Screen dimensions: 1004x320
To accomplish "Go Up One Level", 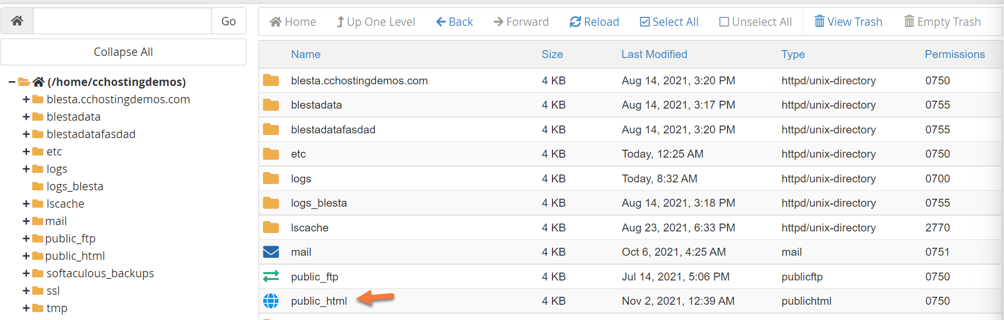I will click(x=375, y=22).
